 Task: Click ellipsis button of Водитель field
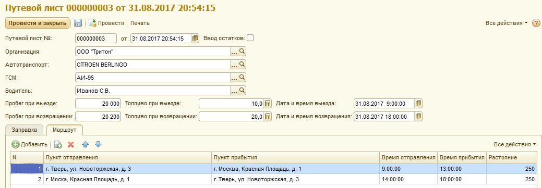[x=234, y=91]
